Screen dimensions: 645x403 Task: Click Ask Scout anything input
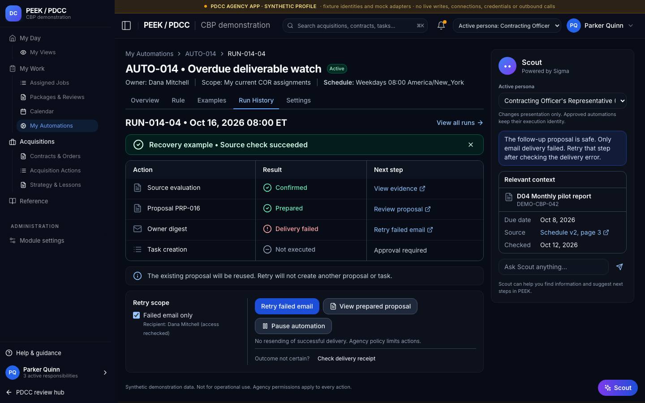[x=554, y=267]
